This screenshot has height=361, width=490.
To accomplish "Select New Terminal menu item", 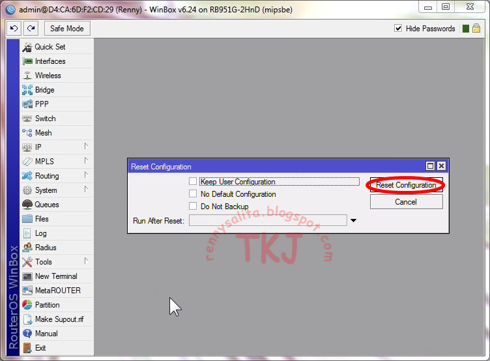I will pos(57,276).
